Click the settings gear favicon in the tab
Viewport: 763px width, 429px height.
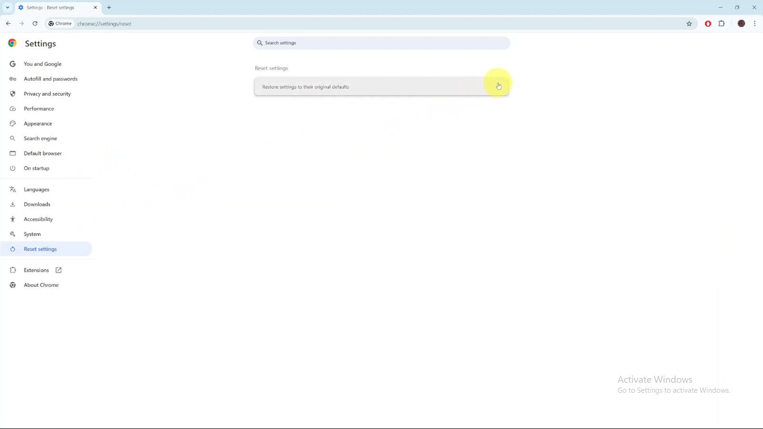click(x=21, y=8)
